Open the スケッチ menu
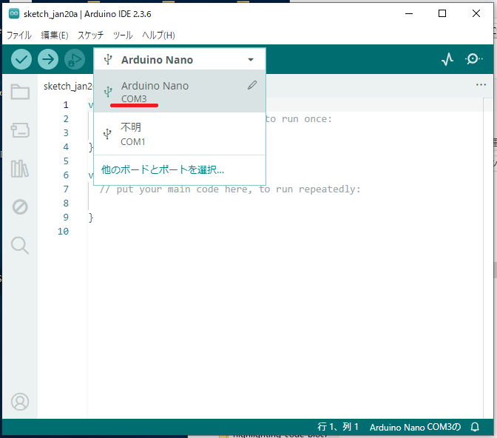Image resolution: width=497 pixels, height=438 pixels. (90, 35)
